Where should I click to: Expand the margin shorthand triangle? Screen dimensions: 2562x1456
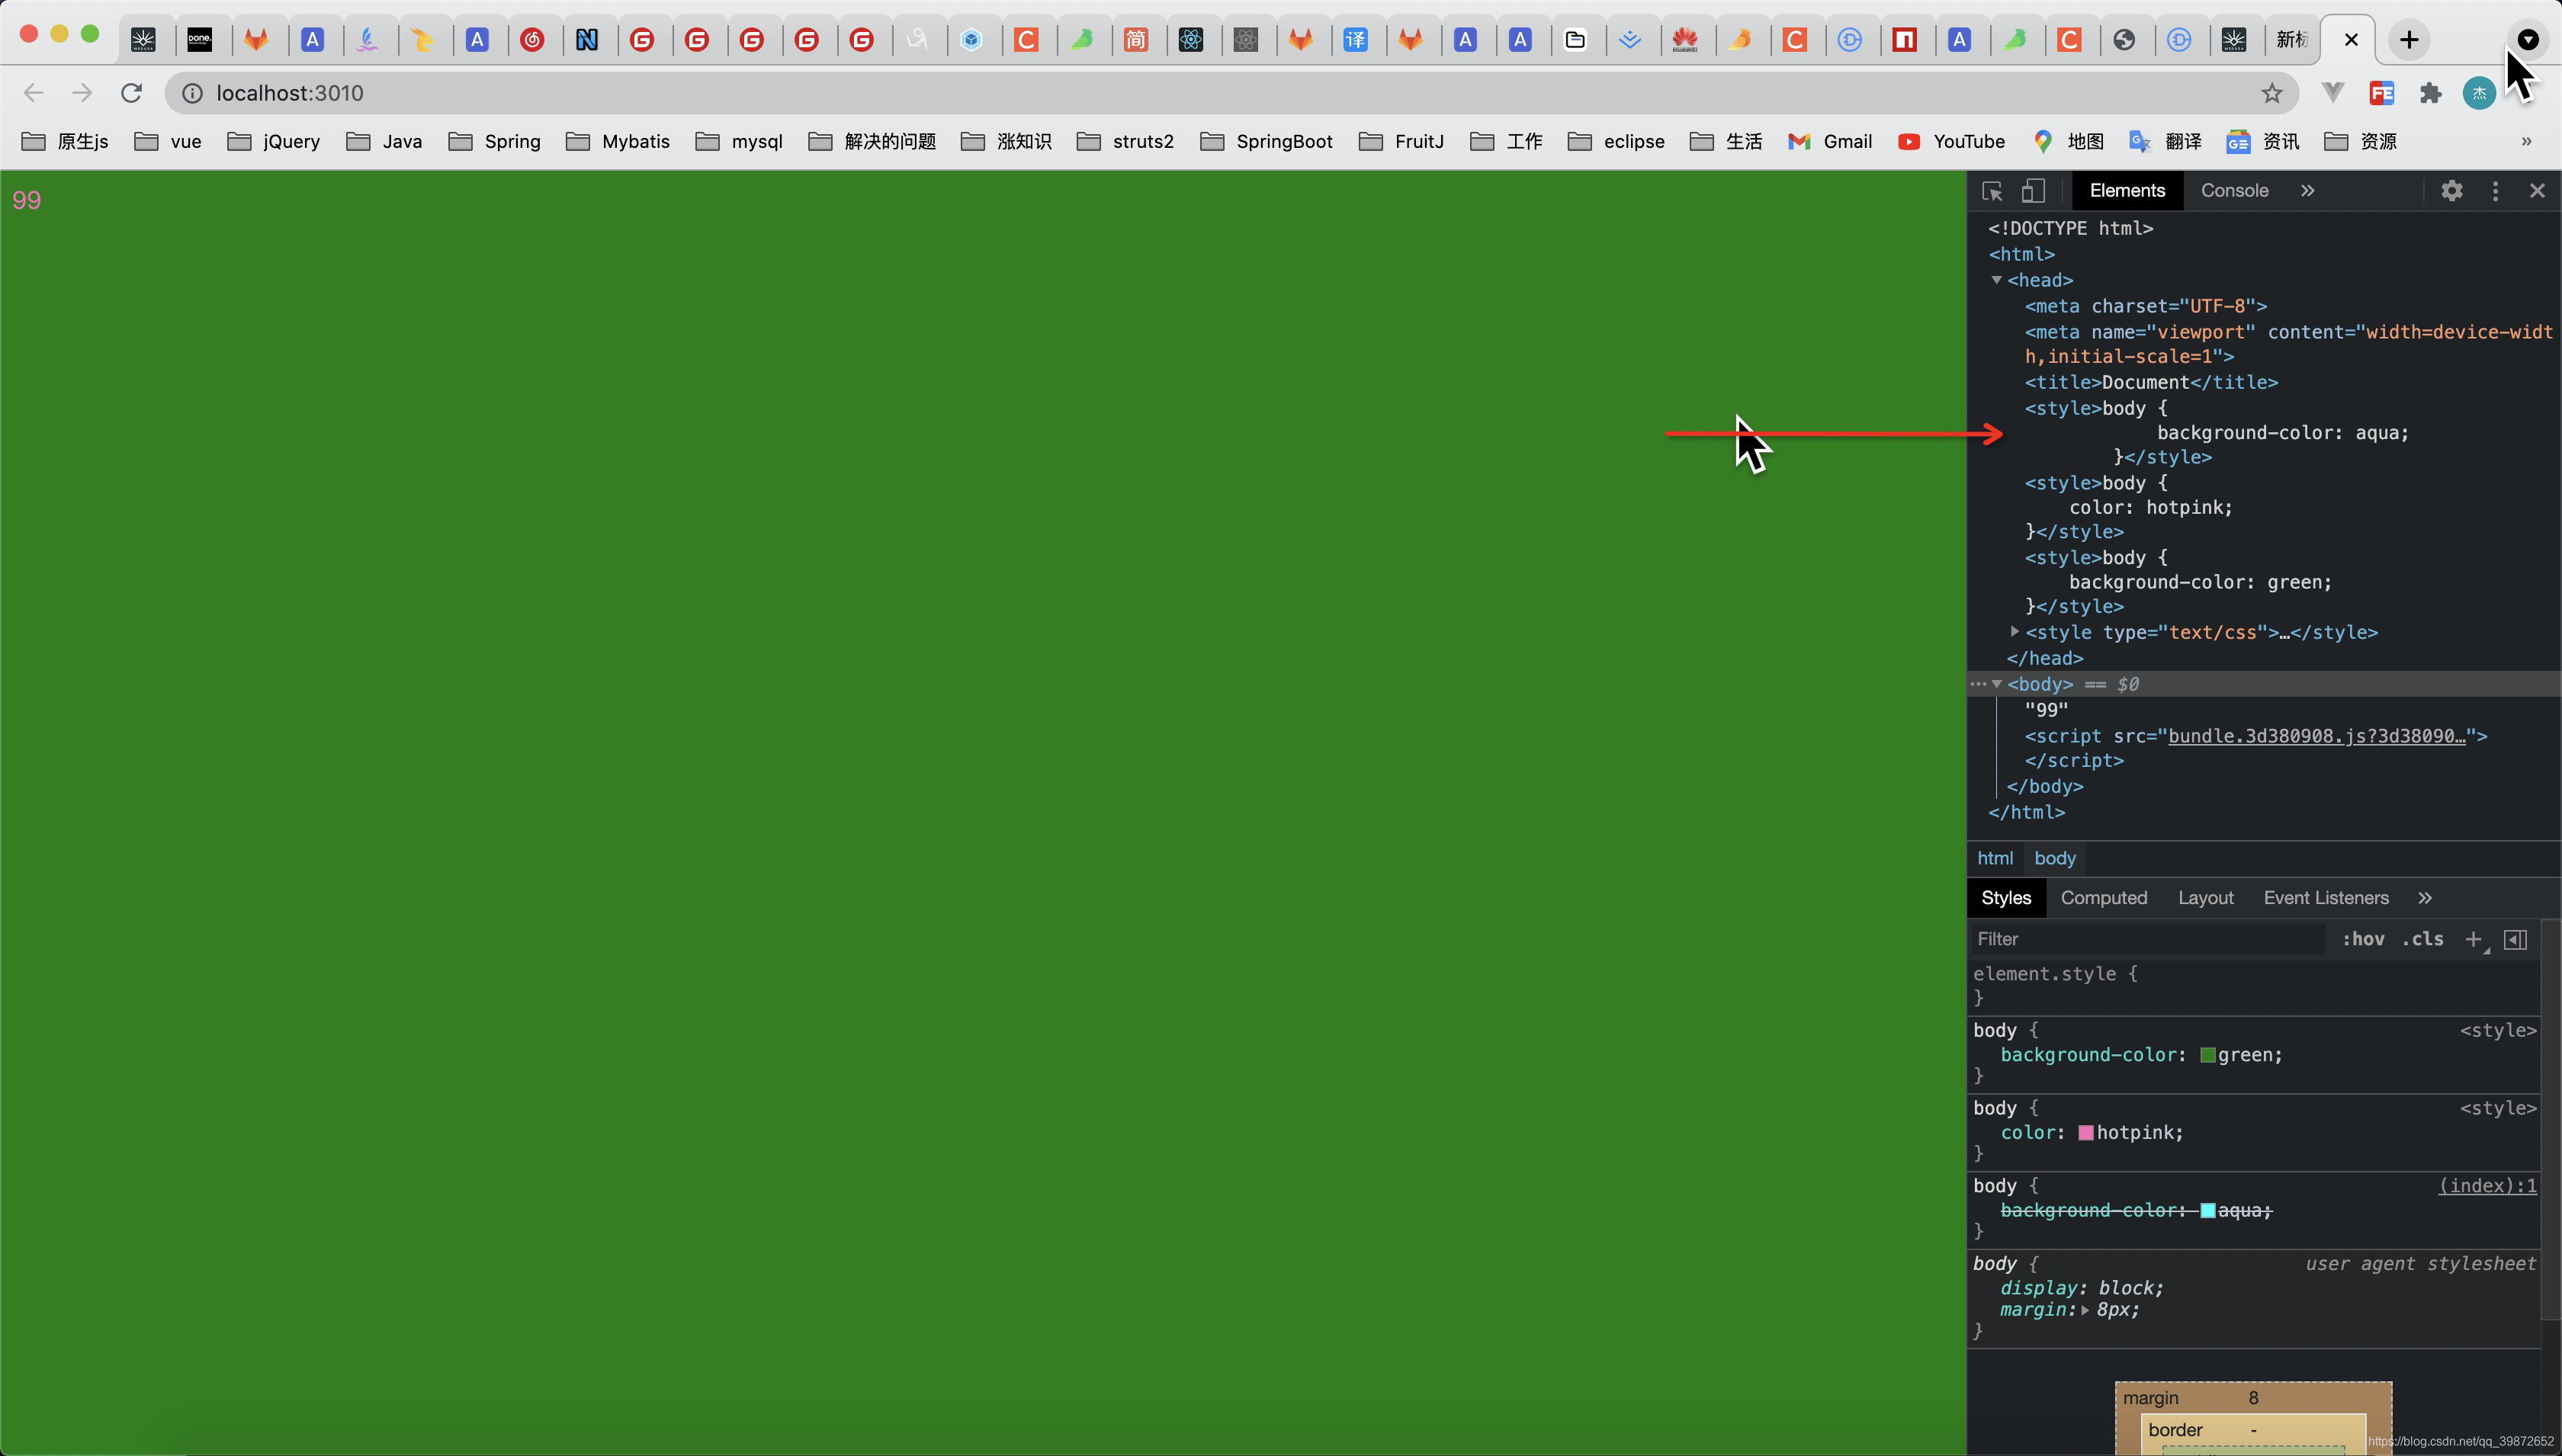(x=2085, y=1311)
